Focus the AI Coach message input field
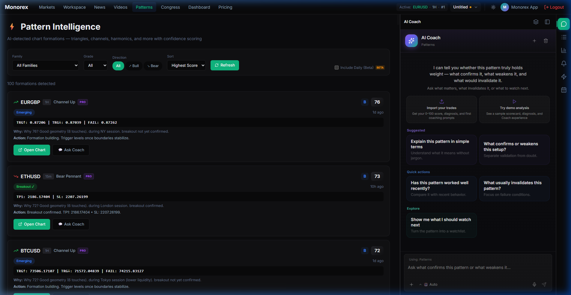Viewport: 571px width, 295px height. point(477,268)
